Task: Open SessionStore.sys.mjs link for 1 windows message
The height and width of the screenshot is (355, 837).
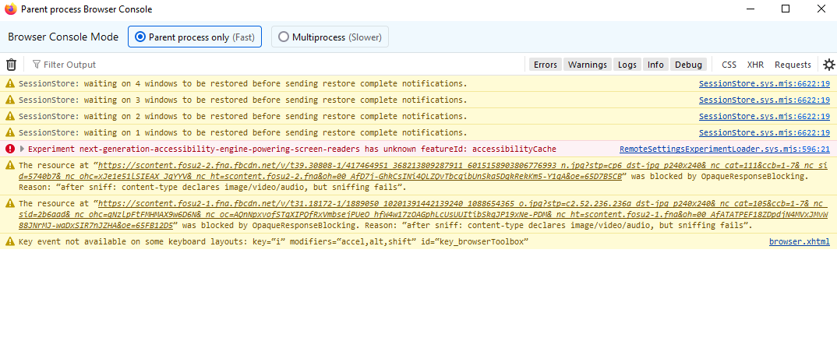Action: (765, 132)
